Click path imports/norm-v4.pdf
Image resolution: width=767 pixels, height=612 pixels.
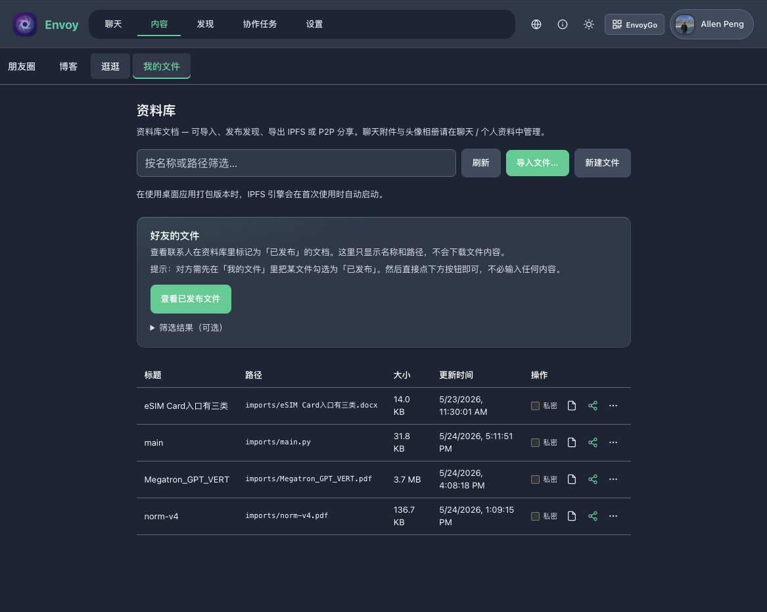[287, 515]
